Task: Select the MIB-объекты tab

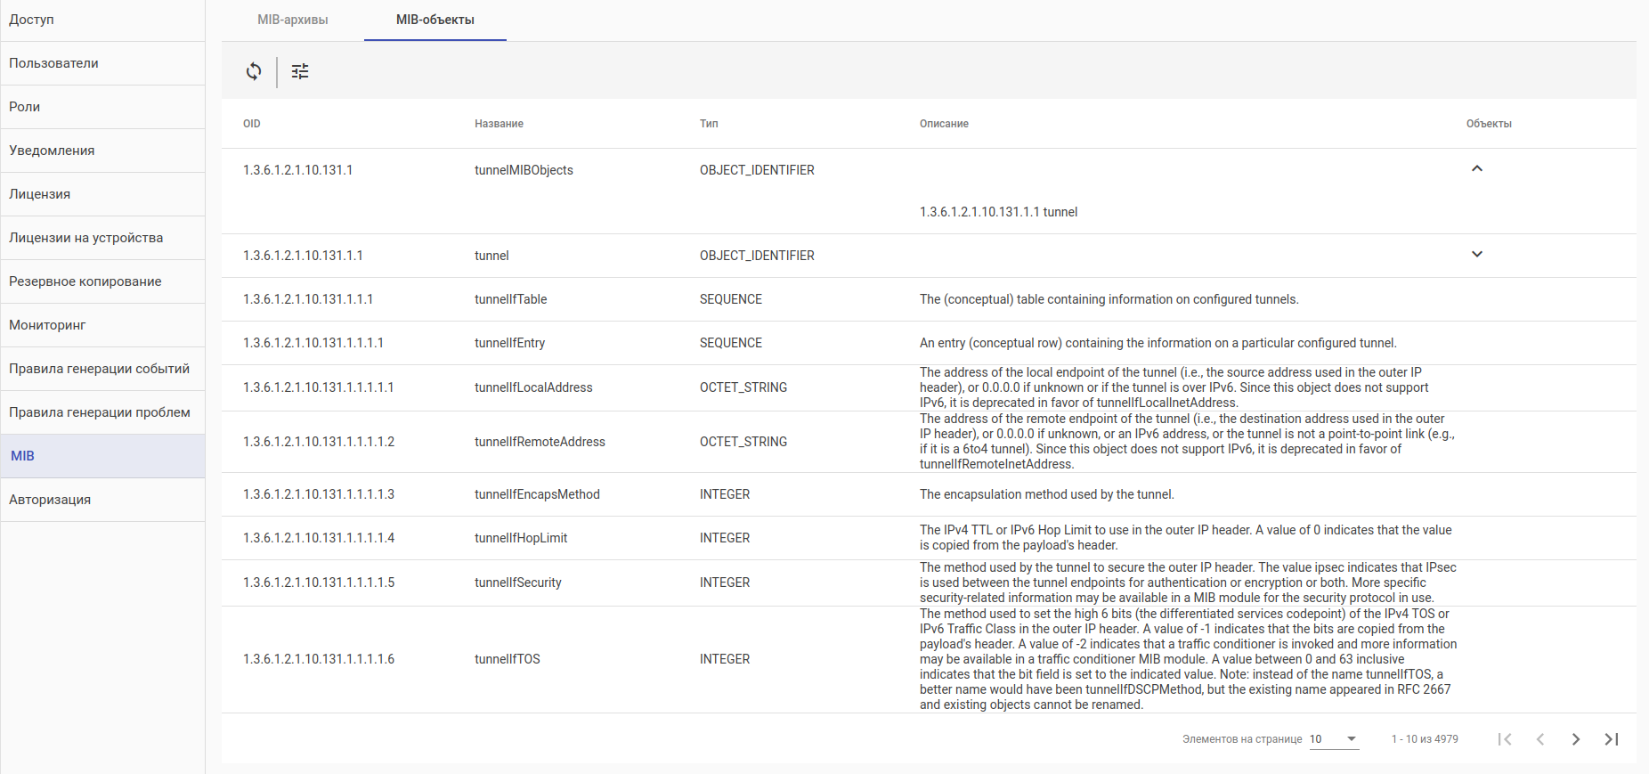Action: (x=435, y=20)
